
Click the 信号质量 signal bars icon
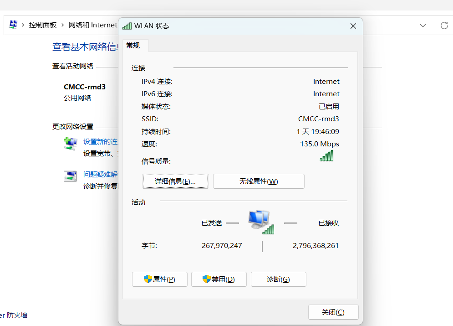(326, 156)
